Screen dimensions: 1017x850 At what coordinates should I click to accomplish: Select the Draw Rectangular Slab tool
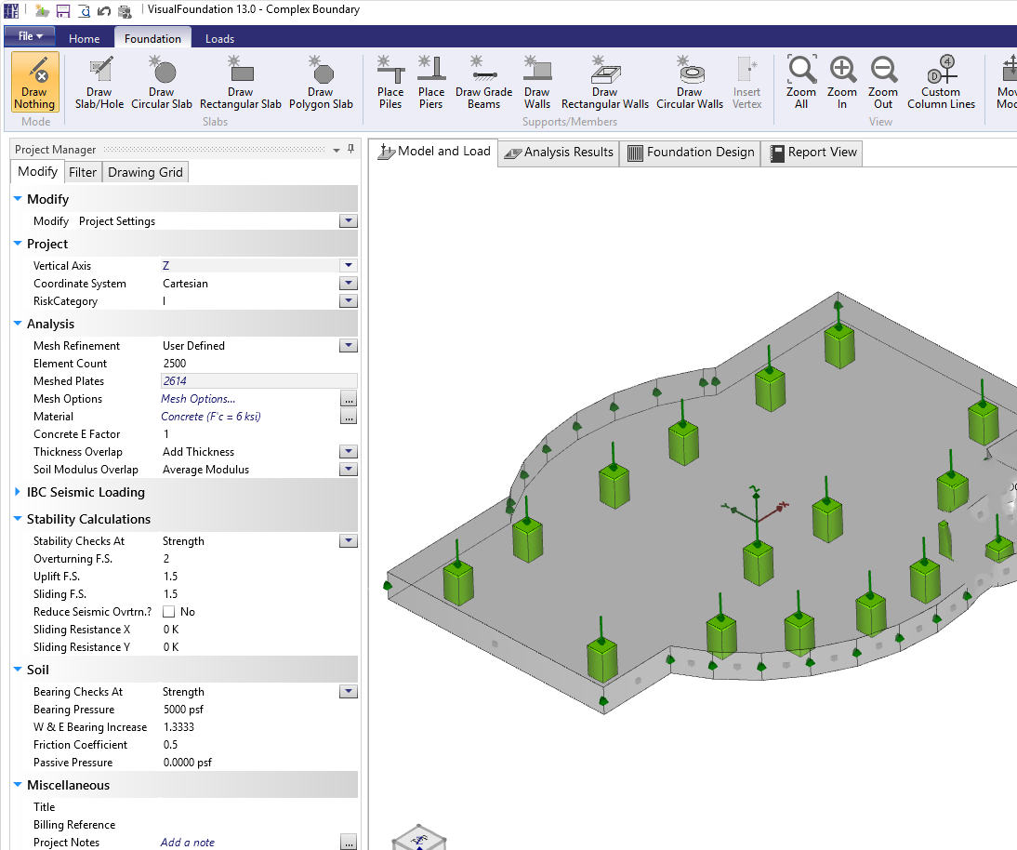pyautogui.click(x=241, y=82)
